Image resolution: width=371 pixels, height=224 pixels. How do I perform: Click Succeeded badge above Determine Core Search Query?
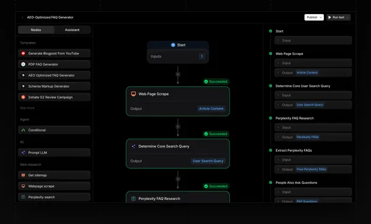click(x=216, y=134)
